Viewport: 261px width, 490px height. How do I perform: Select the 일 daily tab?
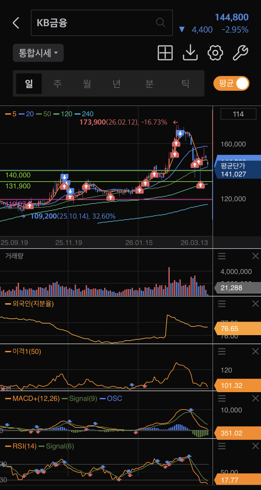[29, 84]
